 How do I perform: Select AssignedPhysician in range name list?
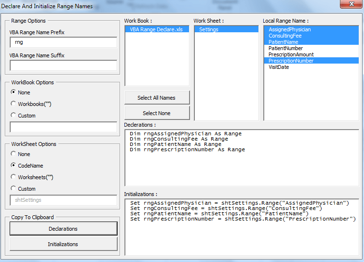pos(311,29)
